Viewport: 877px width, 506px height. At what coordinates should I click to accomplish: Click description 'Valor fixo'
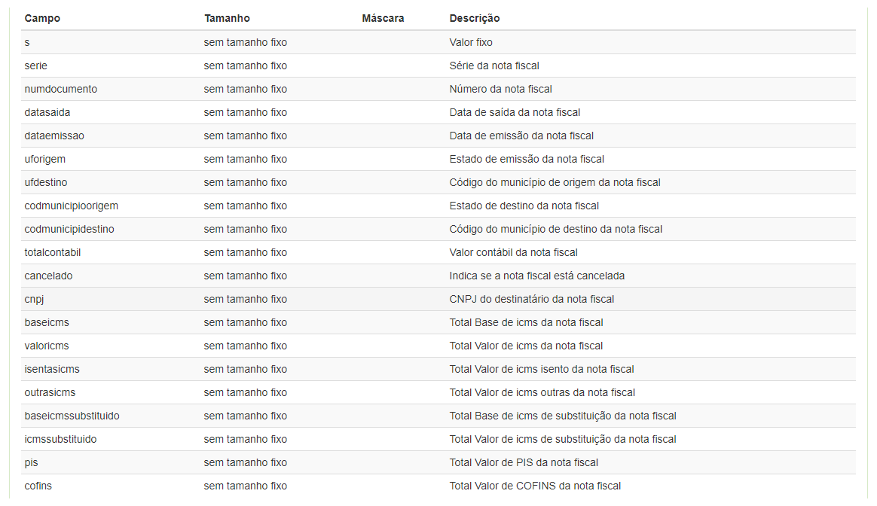471,42
